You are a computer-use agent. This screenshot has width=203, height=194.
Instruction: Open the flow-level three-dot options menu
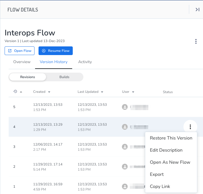196,42
